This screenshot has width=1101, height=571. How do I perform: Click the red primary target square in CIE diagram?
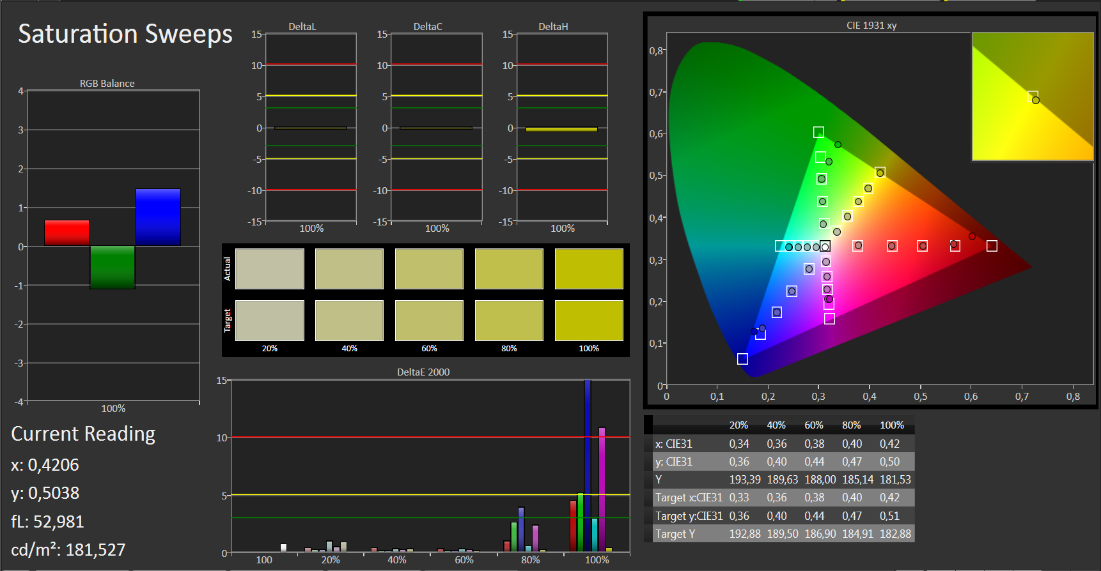click(992, 246)
